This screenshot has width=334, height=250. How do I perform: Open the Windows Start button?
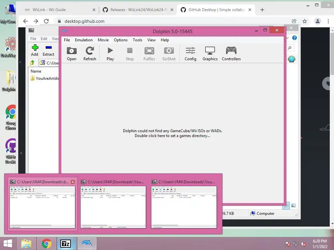coord(8,243)
